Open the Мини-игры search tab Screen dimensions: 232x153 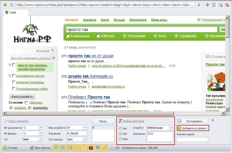[159, 20]
